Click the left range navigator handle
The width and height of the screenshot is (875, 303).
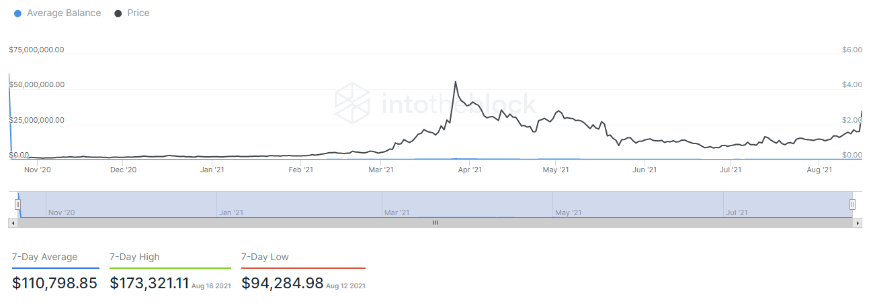point(18,204)
